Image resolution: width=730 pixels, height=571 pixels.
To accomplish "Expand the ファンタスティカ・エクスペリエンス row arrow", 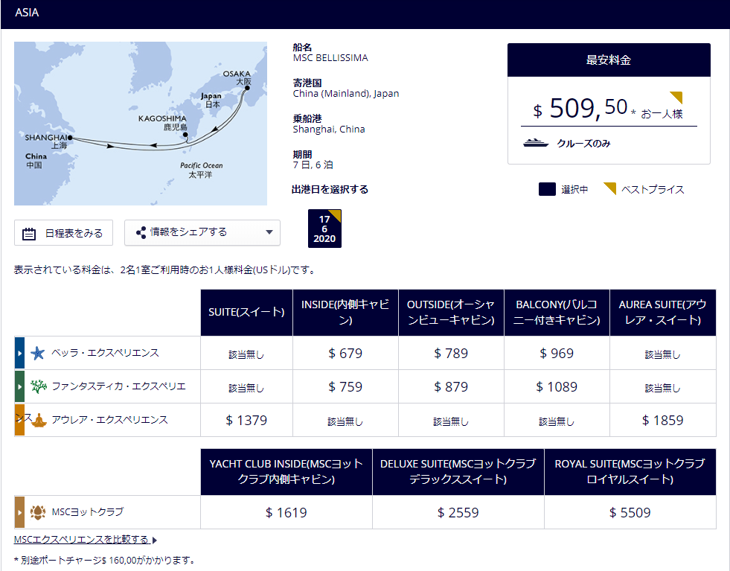I will 19,386.
